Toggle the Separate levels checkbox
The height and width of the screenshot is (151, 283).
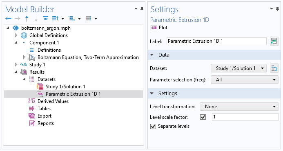tap(153, 126)
